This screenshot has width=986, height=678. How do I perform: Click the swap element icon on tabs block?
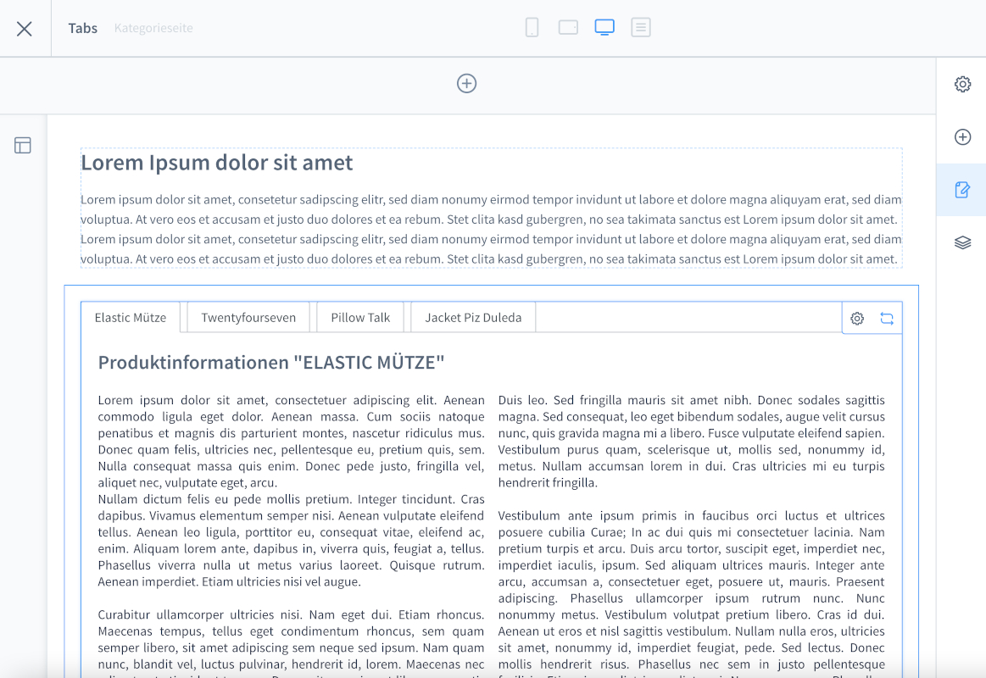click(887, 319)
